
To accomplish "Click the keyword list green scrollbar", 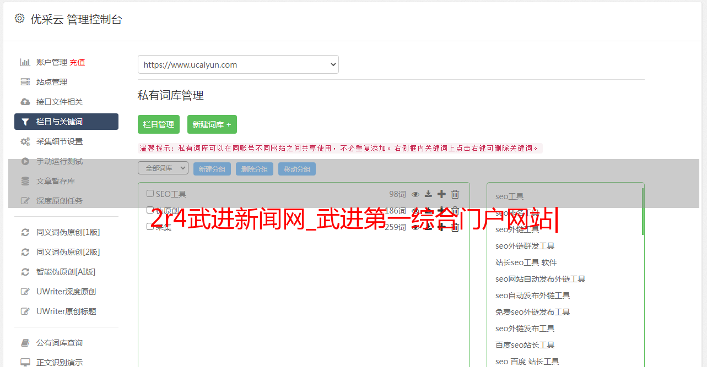I will click(x=643, y=212).
